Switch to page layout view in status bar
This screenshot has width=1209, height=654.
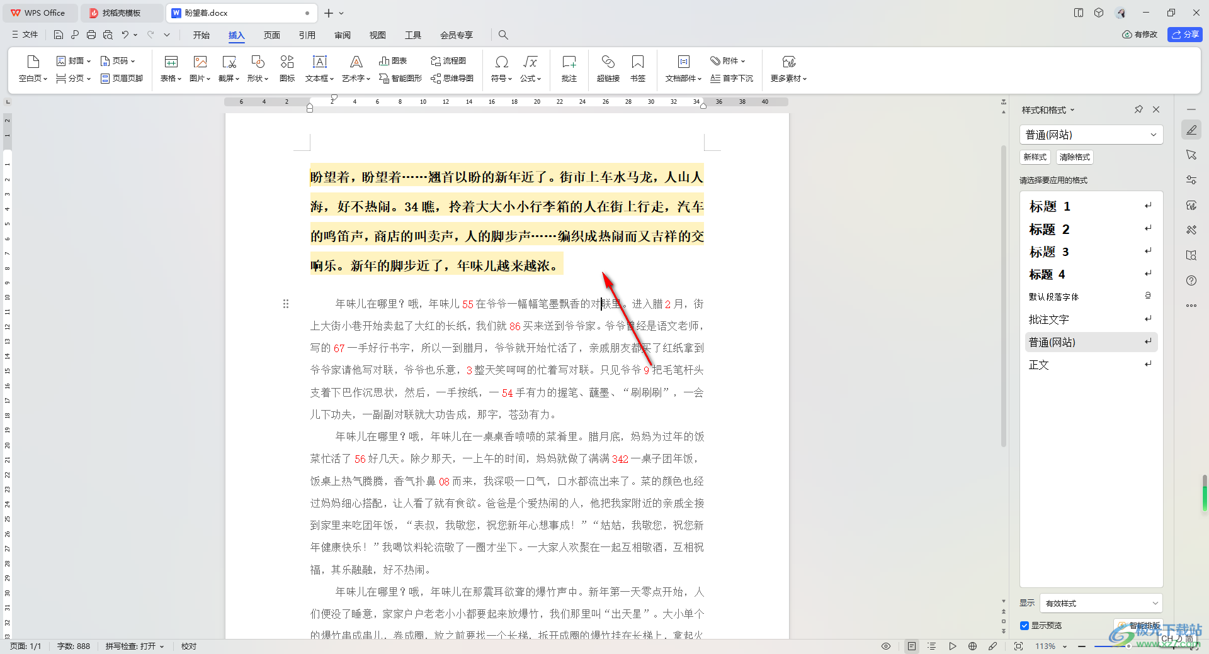tap(911, 646)
